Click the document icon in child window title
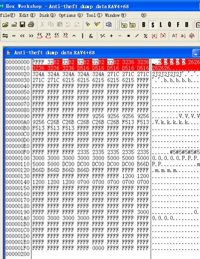 [x=8, y=53]
